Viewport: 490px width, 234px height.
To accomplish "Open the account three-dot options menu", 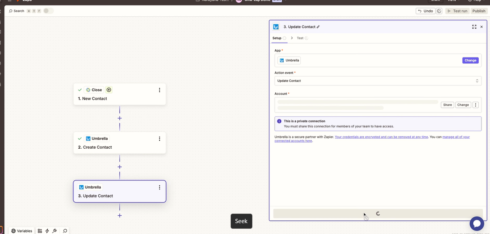I will 476,105.
